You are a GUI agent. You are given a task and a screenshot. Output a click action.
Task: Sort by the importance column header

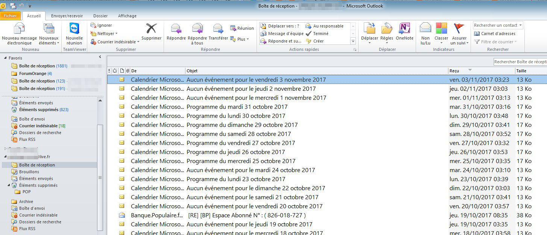(x=109, y=71)
